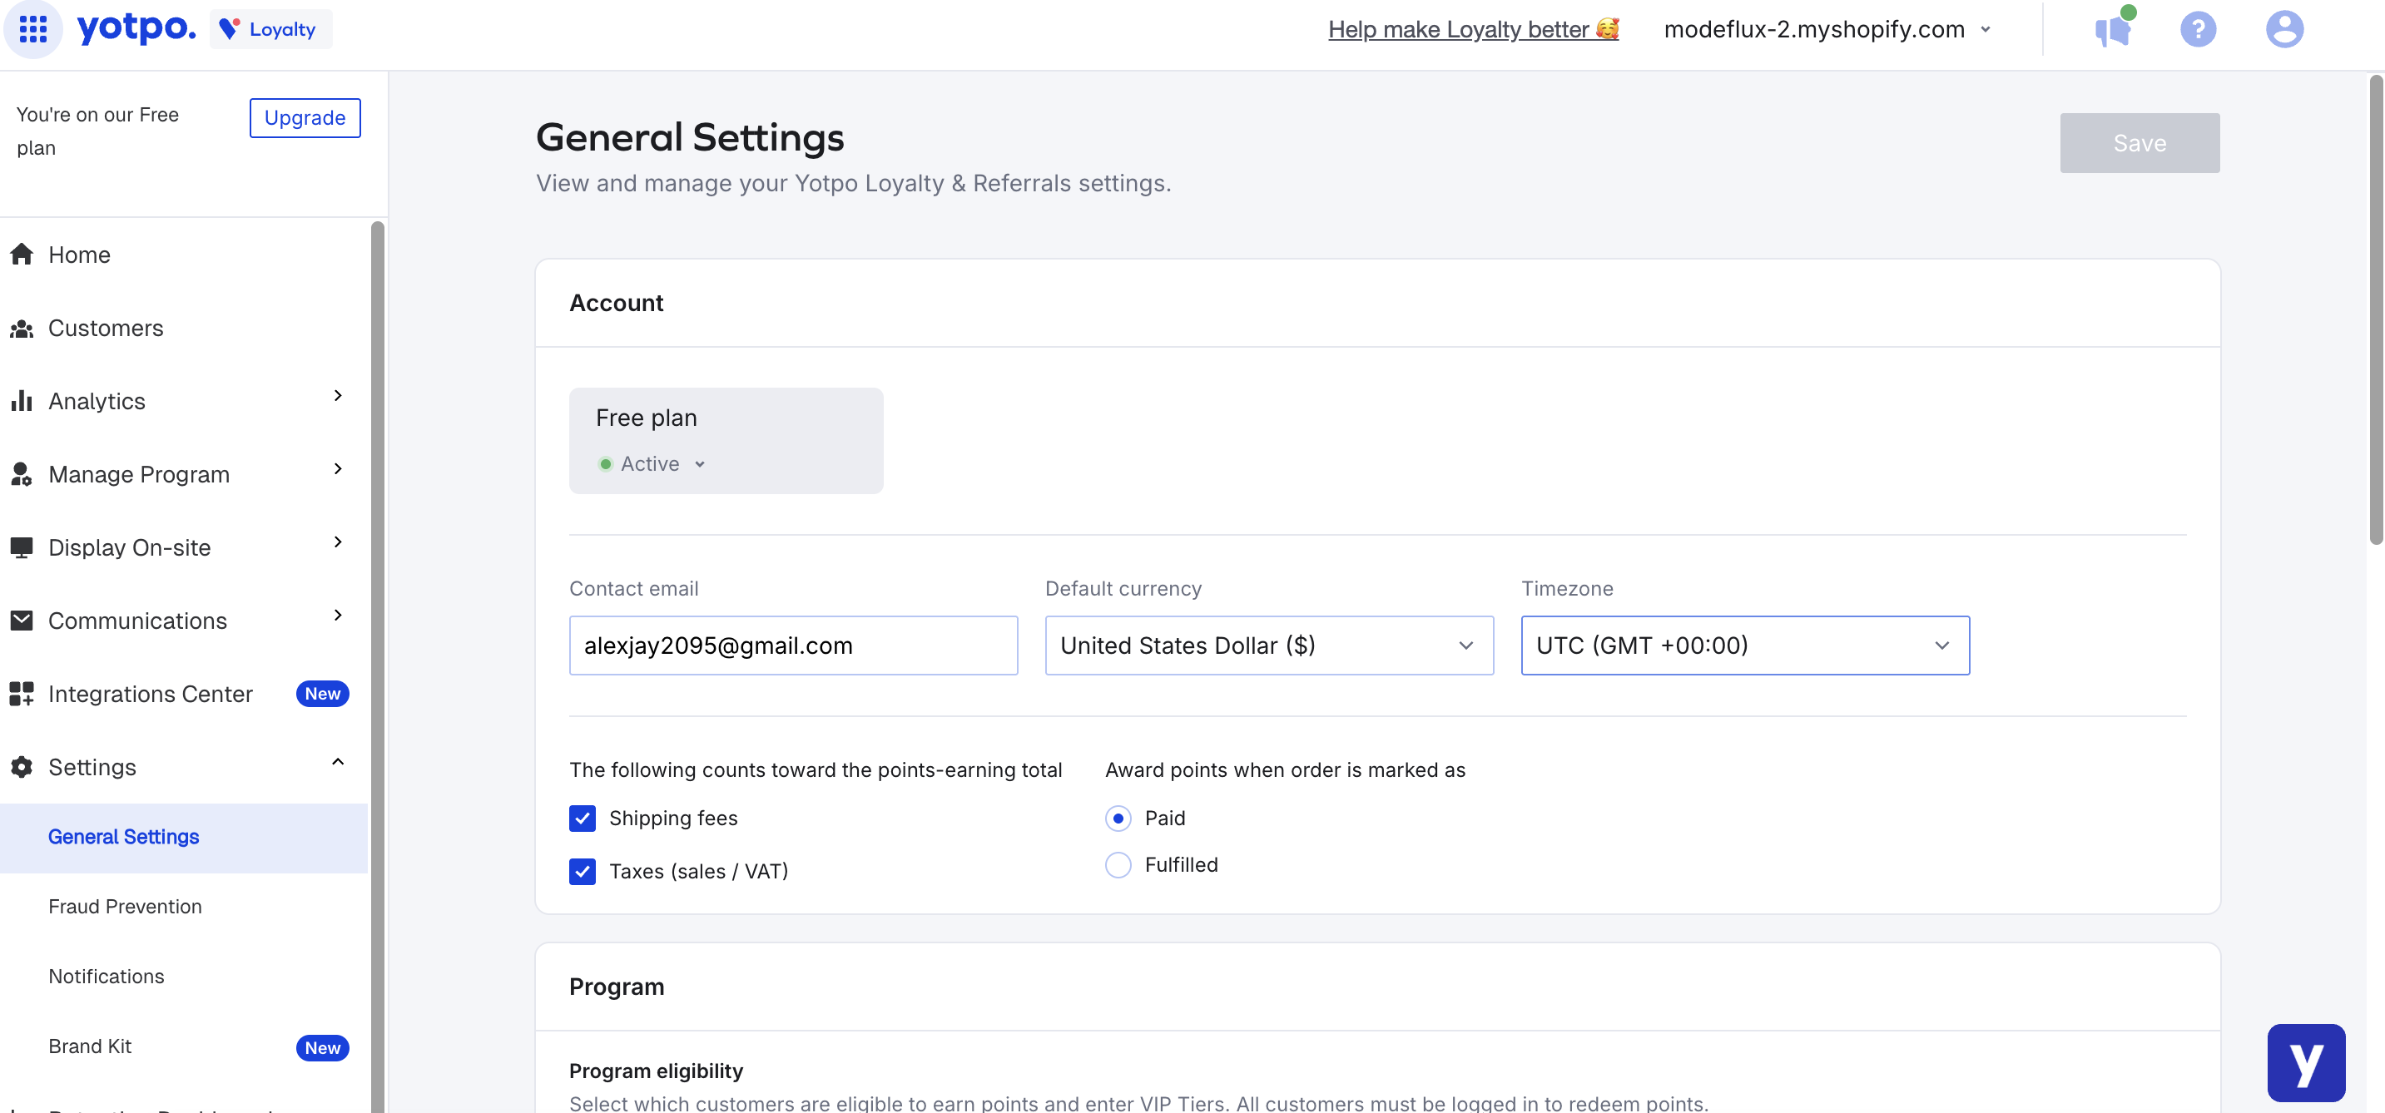This screenshot has height=1113, width=2385.
Task: Open the apps grid launcher icon
Action: 33,28
